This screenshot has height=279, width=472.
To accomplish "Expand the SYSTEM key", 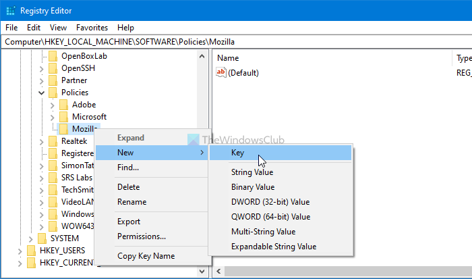I will 31,239.
